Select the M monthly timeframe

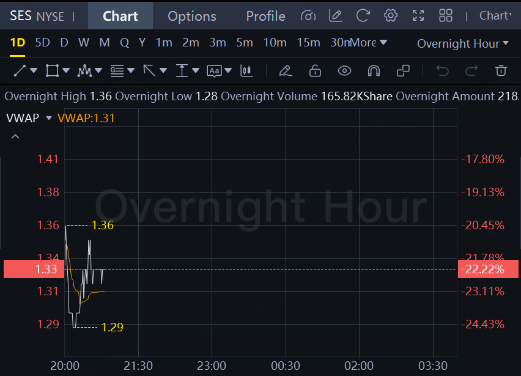(x=105, y=43)
